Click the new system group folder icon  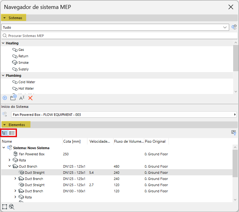(13, 98)
